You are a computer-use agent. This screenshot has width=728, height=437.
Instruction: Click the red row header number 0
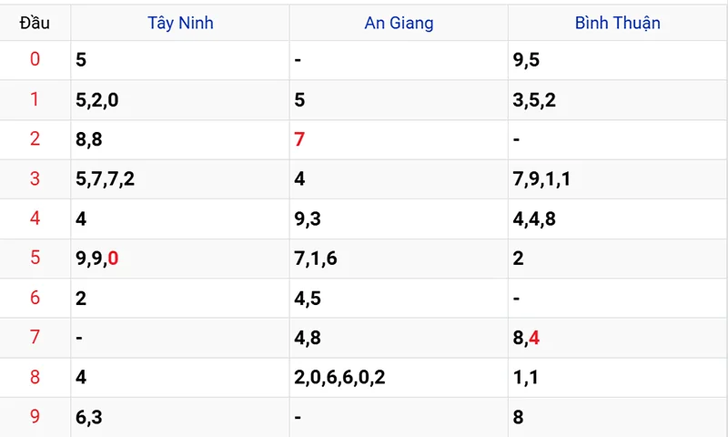click(x=35, y=60)
